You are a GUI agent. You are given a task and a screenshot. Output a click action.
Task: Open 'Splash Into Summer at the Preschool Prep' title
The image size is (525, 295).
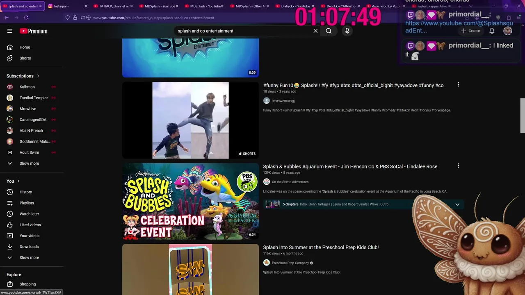321,247
